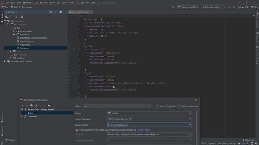Click the first icon in Solution explorer toolbar
Image resolution: width=259 pixels, height=145 pixels.
pyautogui.click(x=6, y=17)
